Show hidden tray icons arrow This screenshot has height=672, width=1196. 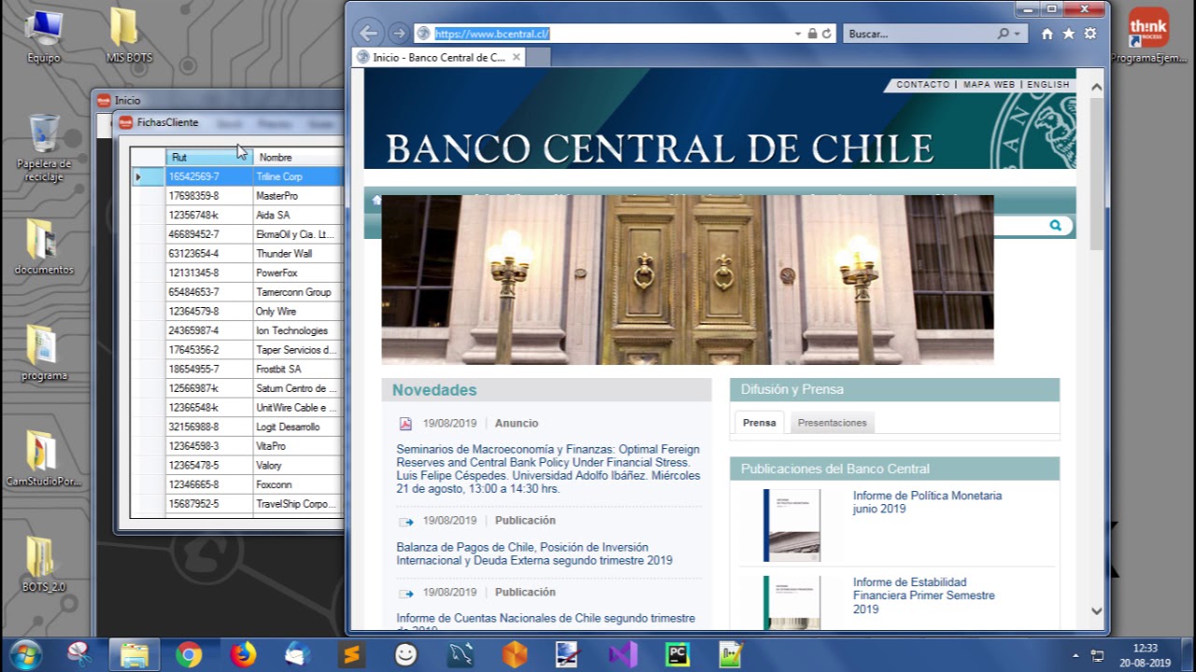pos(1075,656)
